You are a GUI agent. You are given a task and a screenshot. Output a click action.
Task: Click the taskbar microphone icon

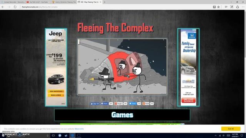coord(48,135)
